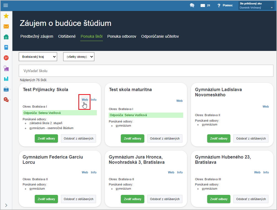Click 'gymnázium - osemročné štúdium' list item
This screenshot has height=210, width=277.
click(x=51, y=128)
